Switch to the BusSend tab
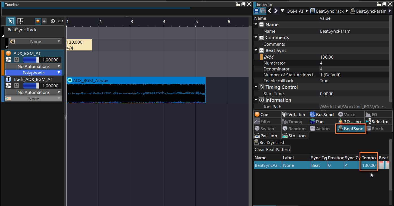394x206 pixels. point(322,114)
